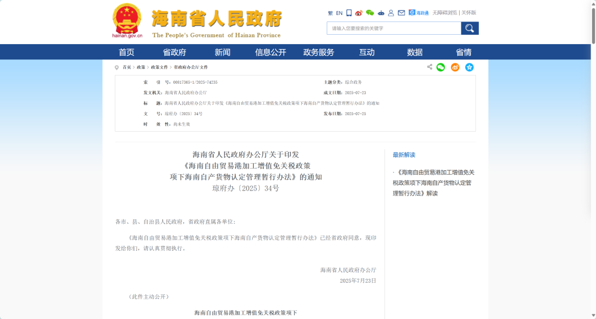The width and height of the screenshot is (596, 319).
Task: Switch language to EN
Action: click(x=338, y=12)
